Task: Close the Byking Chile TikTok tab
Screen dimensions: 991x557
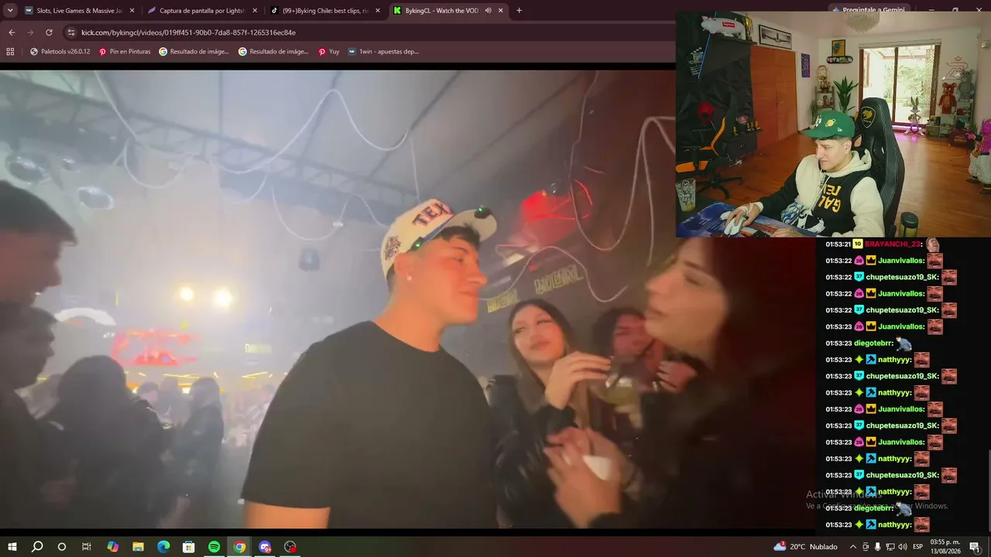Action: [x=378, y=11]
